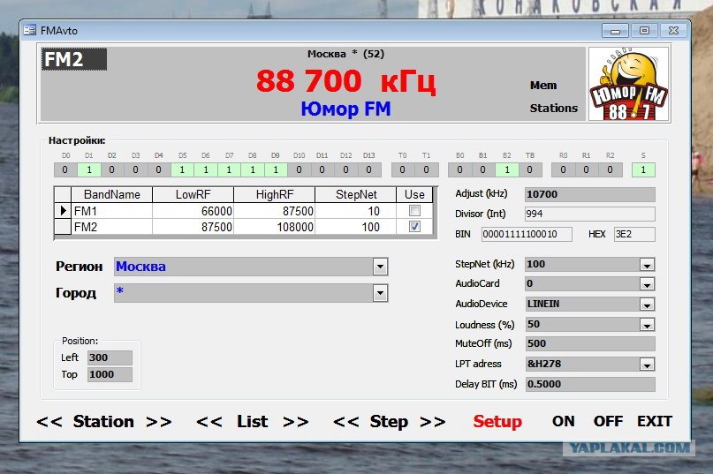713x474 pixels.
Task: Expand the LPT adress dropdown
Action: pyautogui.click(x=647, y=364)
